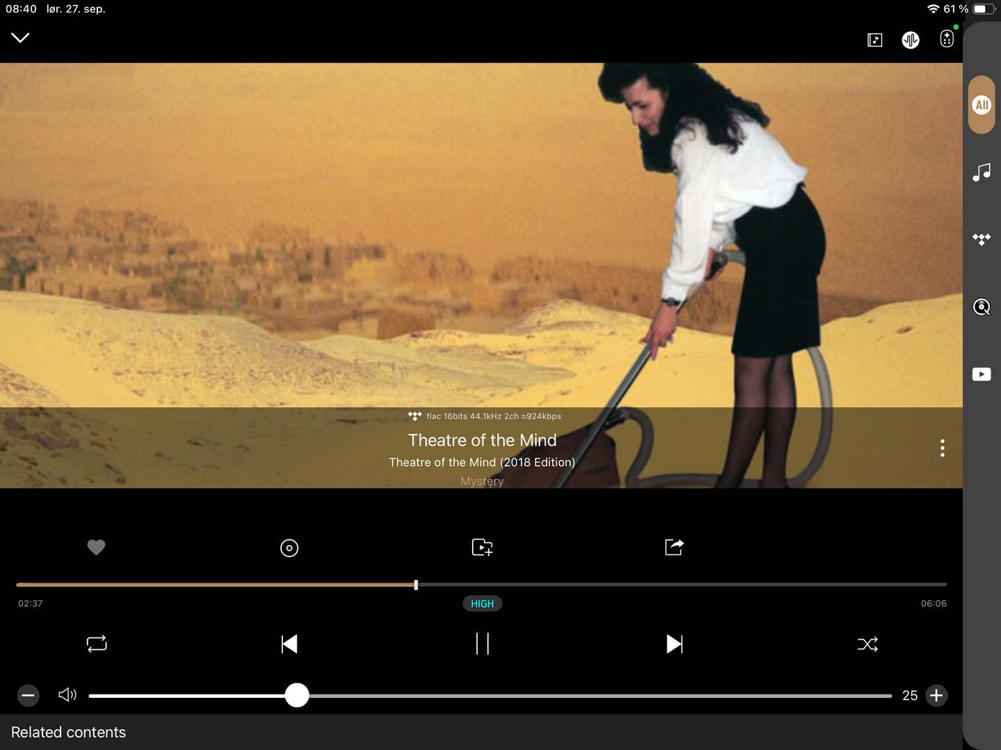Skip to the next track
This screenshot has width=1001, height=750.
click(x=674, y=644)
